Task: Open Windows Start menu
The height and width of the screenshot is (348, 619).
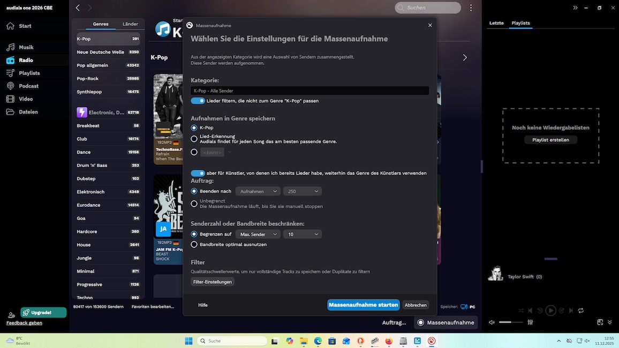Action: click(x=188, y=341)
